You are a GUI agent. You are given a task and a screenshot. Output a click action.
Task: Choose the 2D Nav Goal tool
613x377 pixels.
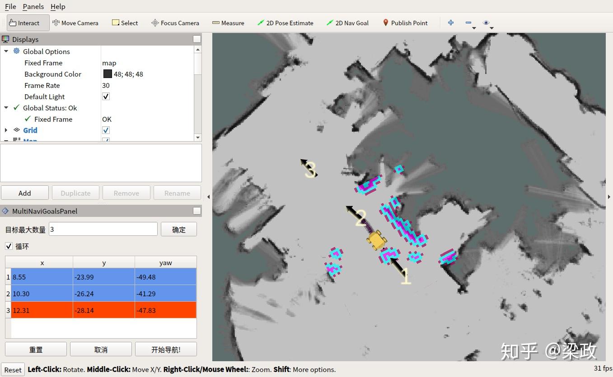(x=347, y=23)
